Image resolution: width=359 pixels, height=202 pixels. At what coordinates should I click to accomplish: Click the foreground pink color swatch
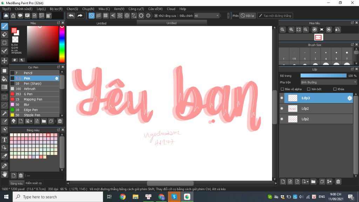click(x=14, y=31)
